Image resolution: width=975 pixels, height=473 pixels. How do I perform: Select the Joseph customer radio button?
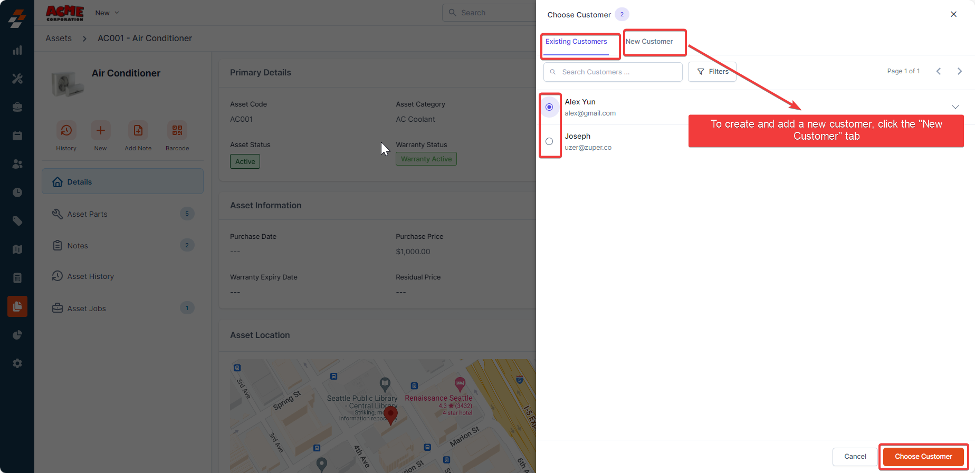[x=549, y=141]
